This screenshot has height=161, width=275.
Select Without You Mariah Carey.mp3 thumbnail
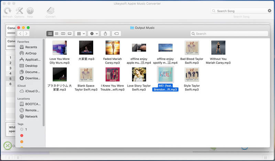[x=218, y=48]
